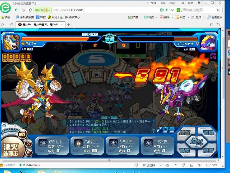The width and height of the screenshot is (230, 173).
Task: Click the player sprite avatar 圣虎通光
Action: (11, 42)
